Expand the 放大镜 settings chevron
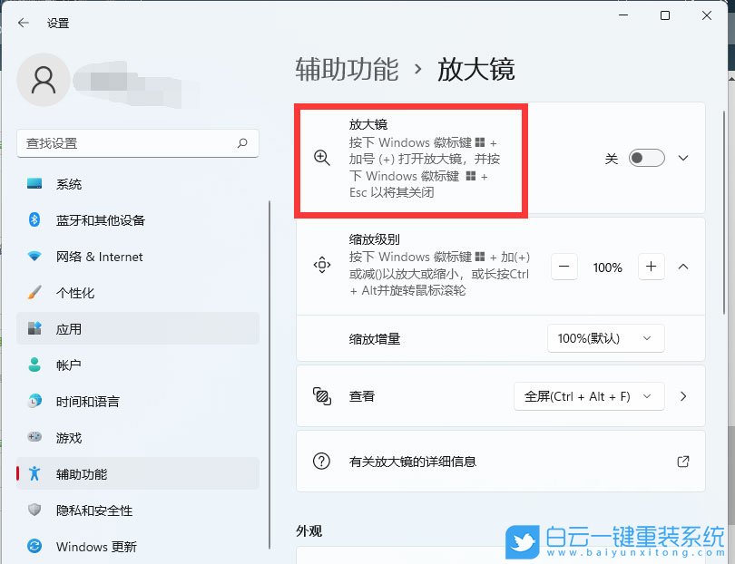 coord(682,158)
